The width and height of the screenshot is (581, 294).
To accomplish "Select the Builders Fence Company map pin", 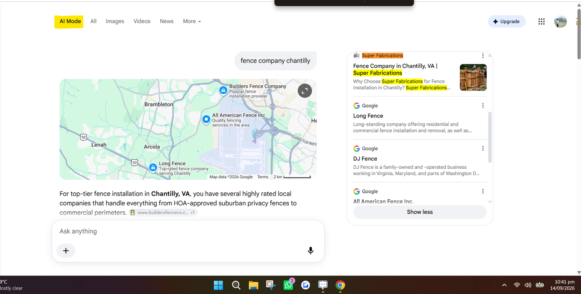I will [223, 90].
